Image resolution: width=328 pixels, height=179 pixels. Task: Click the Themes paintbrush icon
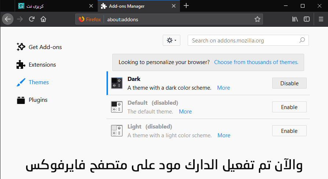tap(21, 82)
